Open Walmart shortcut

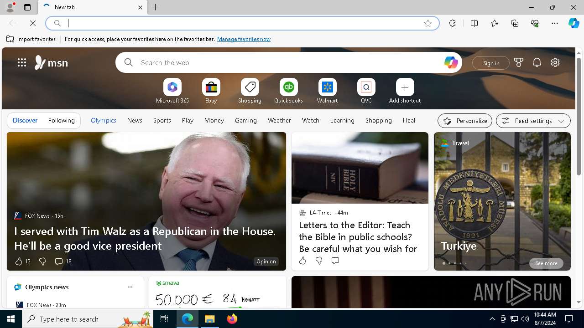click(x=327, y=91)
